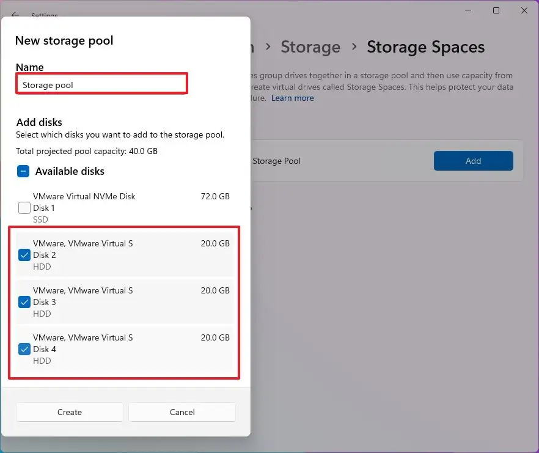The image size is (539, 453).
Task: Open the Learn more link
Action: click(x=292, y=98)
